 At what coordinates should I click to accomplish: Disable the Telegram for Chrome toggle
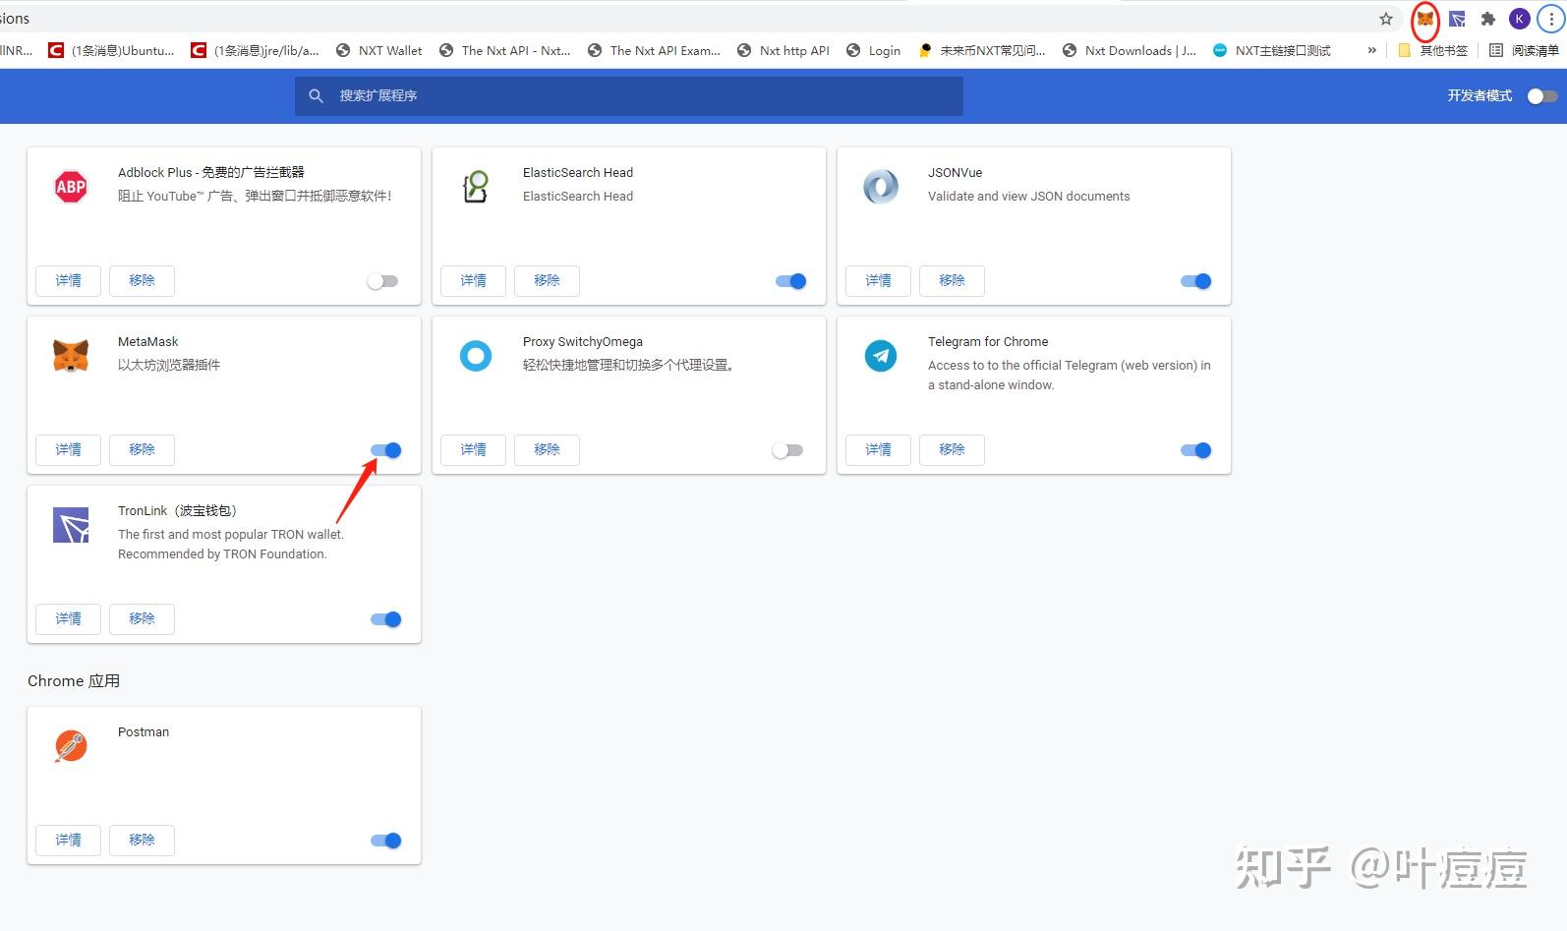(1196, 450)
